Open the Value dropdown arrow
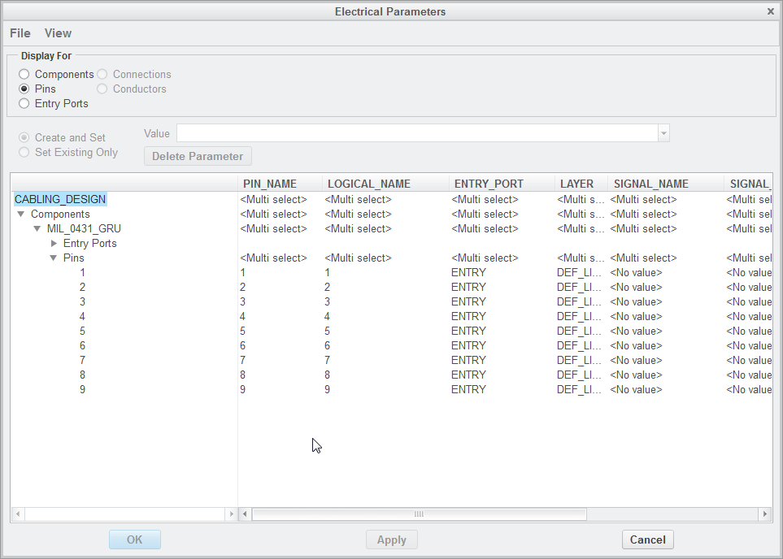Image resolution: width=783 pixels, height=559 pixels. click(663, 133)
